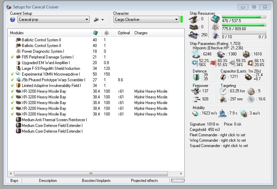Select Medium Anti-Thermal Screen Reinforcer I icon
Image resolution: width=277 pixels, height=189 pixels.
pos(18,120)
